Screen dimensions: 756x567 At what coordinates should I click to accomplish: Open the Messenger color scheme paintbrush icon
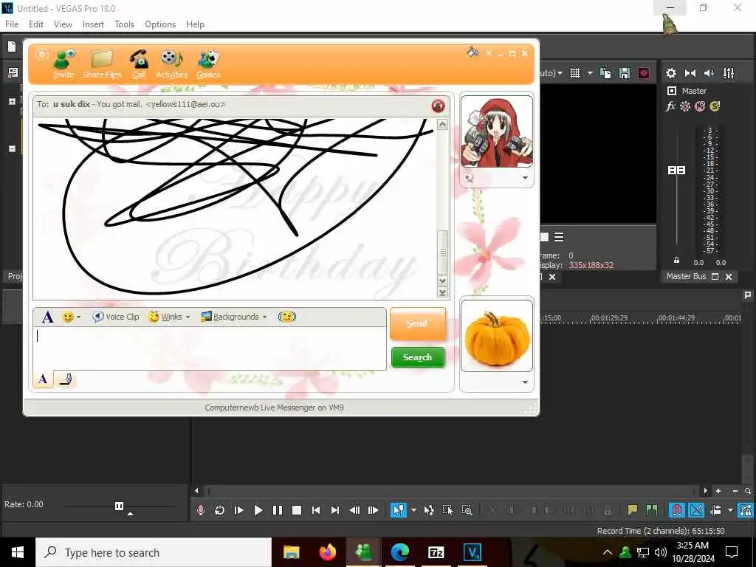point(472,52)
